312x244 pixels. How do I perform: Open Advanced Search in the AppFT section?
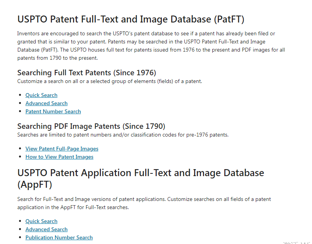tap(47, 229)
